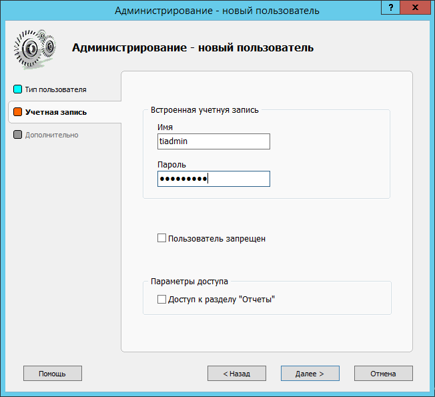435x397 pixels.
Task: Click the Помощь button
Action: pyautogui.click(x=53, y=374)
